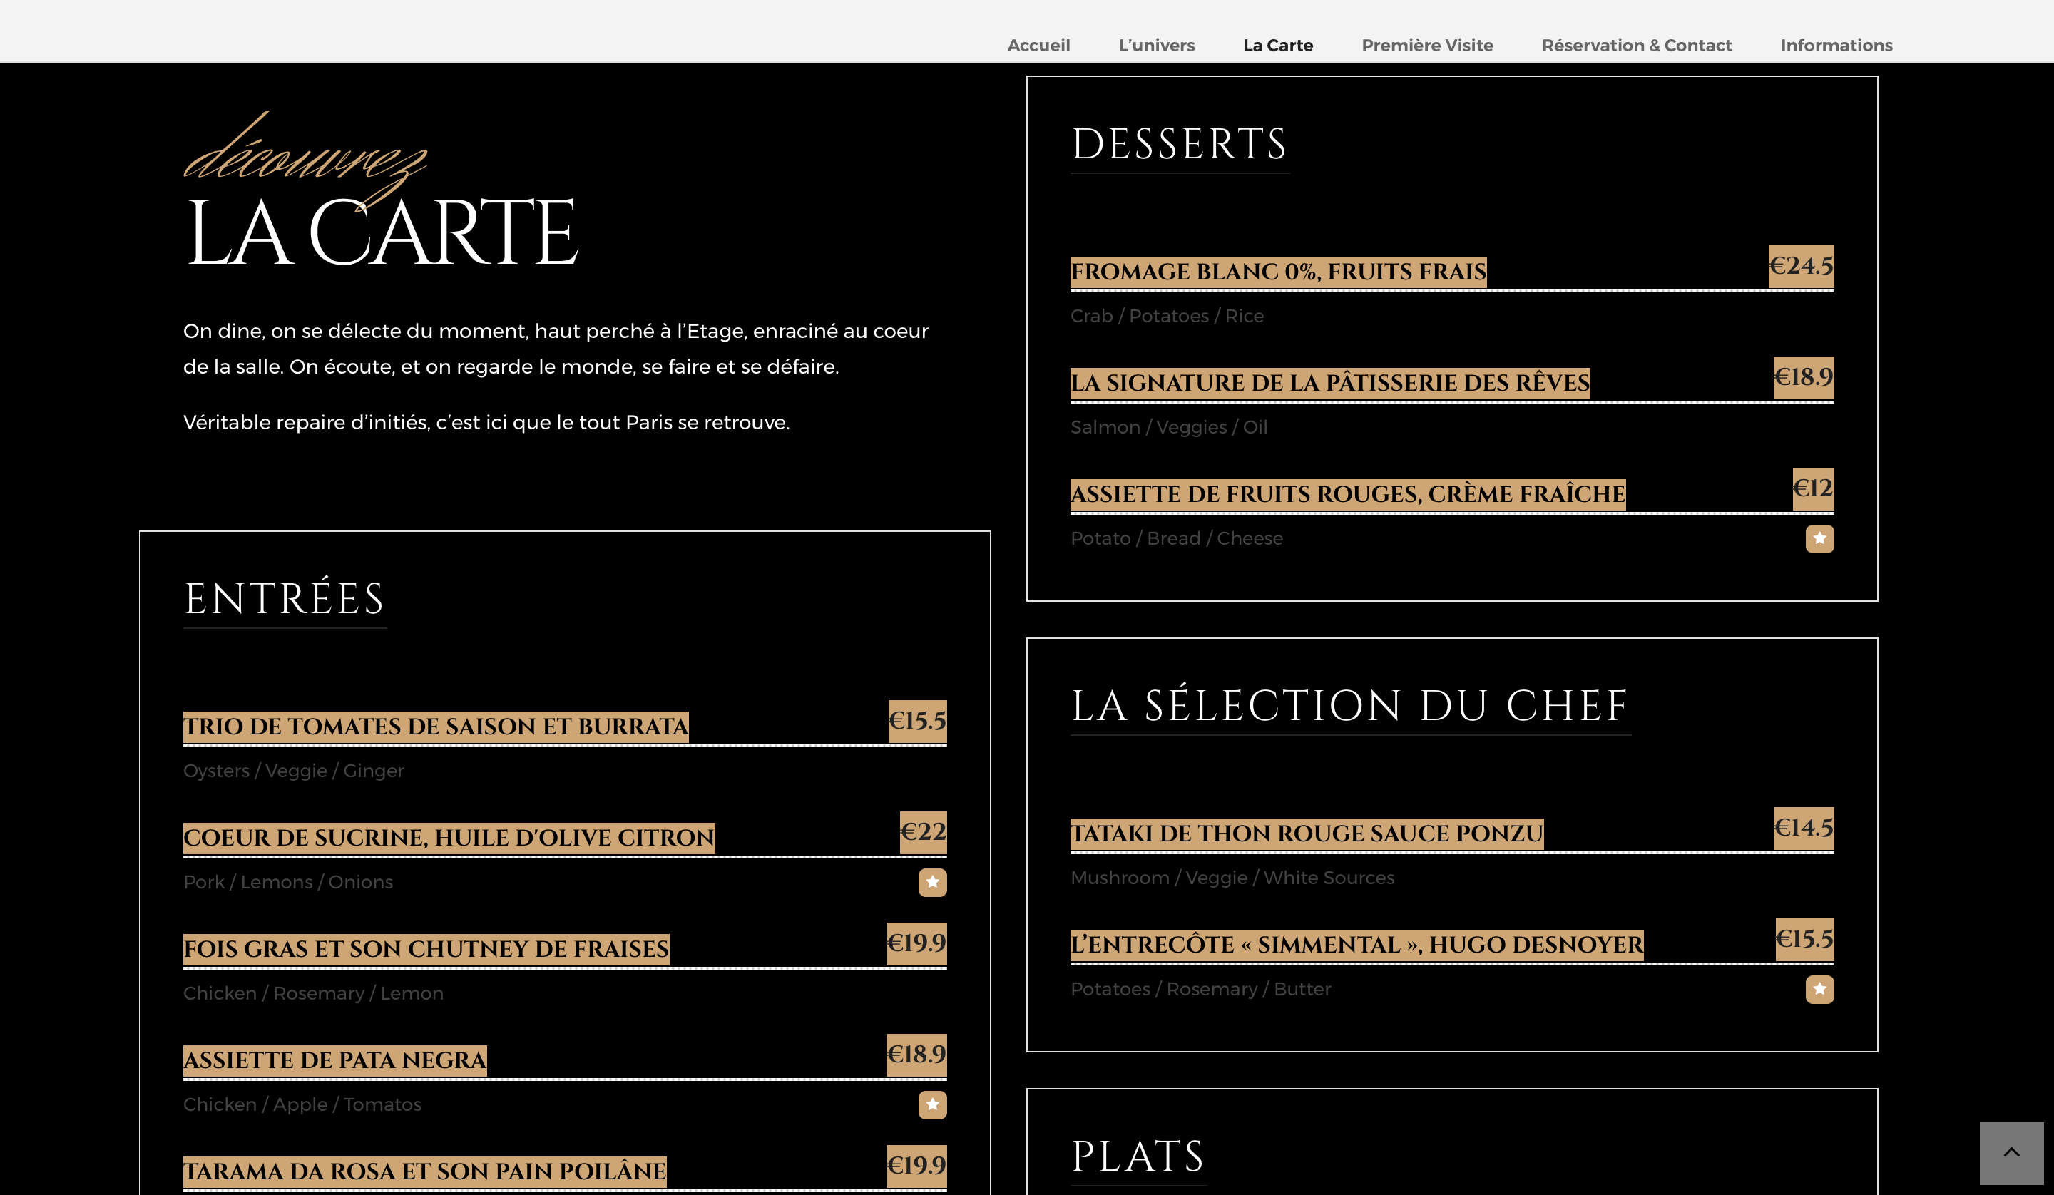The width and height of the screenshot is (2054, 1195).
Task: Click 'Crab / Potatoes / Rice' description
Action: coord(1167,317)
